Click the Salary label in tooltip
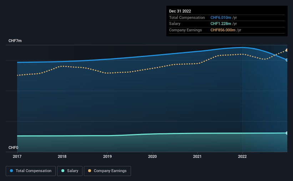 click(175, 24)
